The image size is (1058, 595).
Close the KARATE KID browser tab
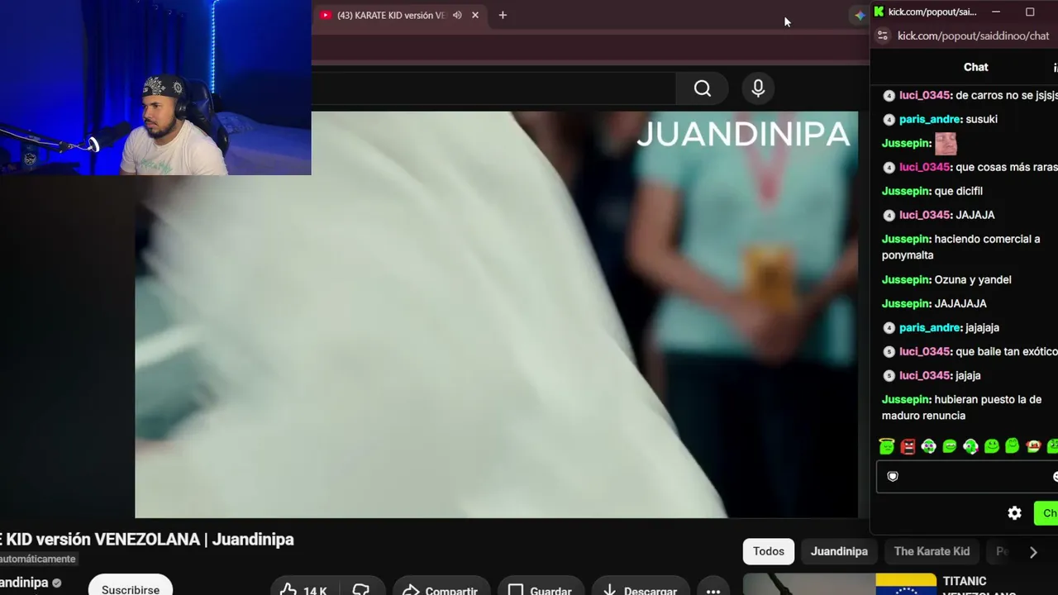475,15
